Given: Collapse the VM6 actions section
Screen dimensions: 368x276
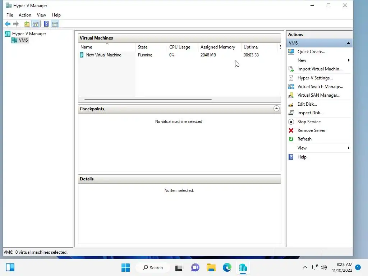Looking at the screenshot, I should coord(348,43).
